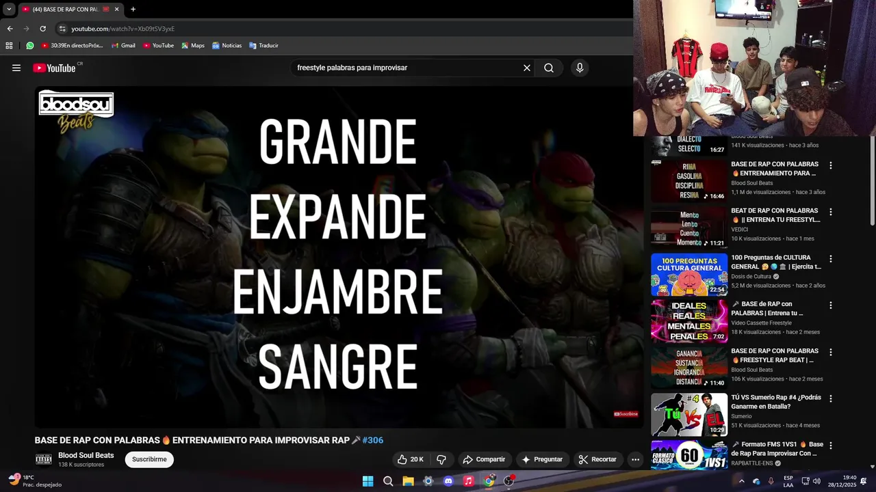The image size is (876, 492).
Task: Click the sidebar scrollbar thumb
Action: [872, 181]
